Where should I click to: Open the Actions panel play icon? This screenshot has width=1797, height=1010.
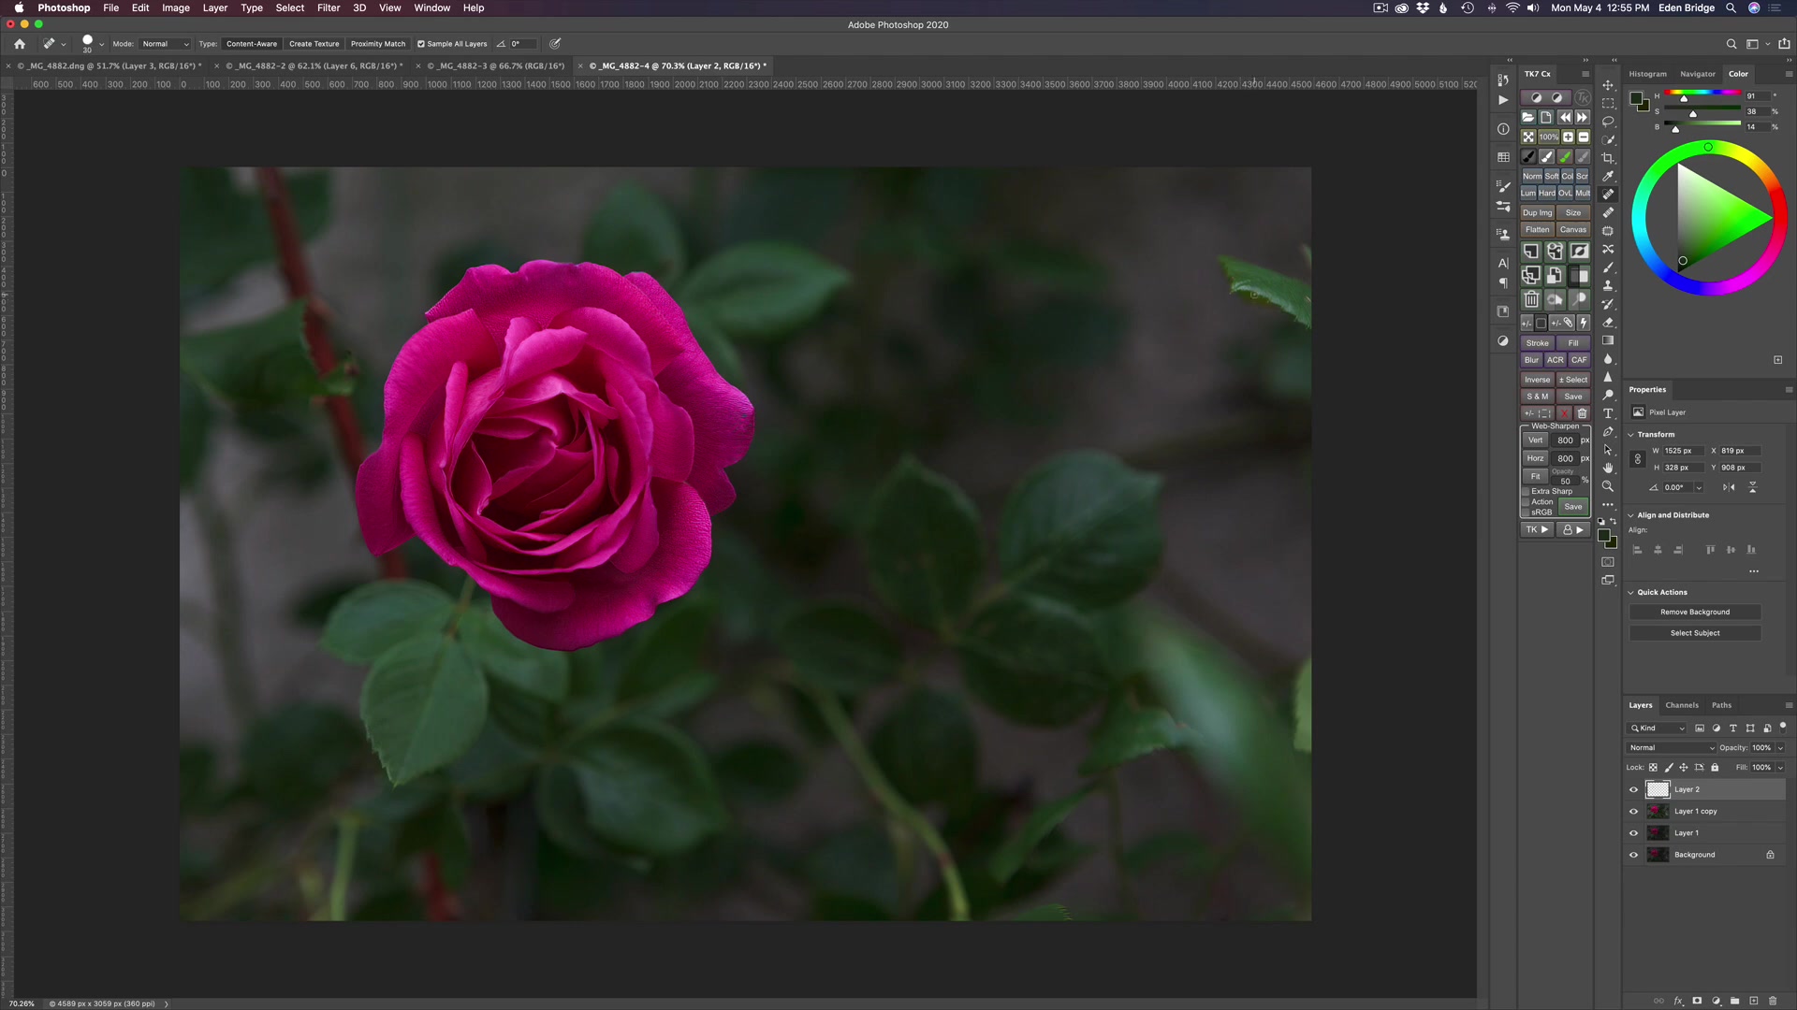pos(1503,100)
